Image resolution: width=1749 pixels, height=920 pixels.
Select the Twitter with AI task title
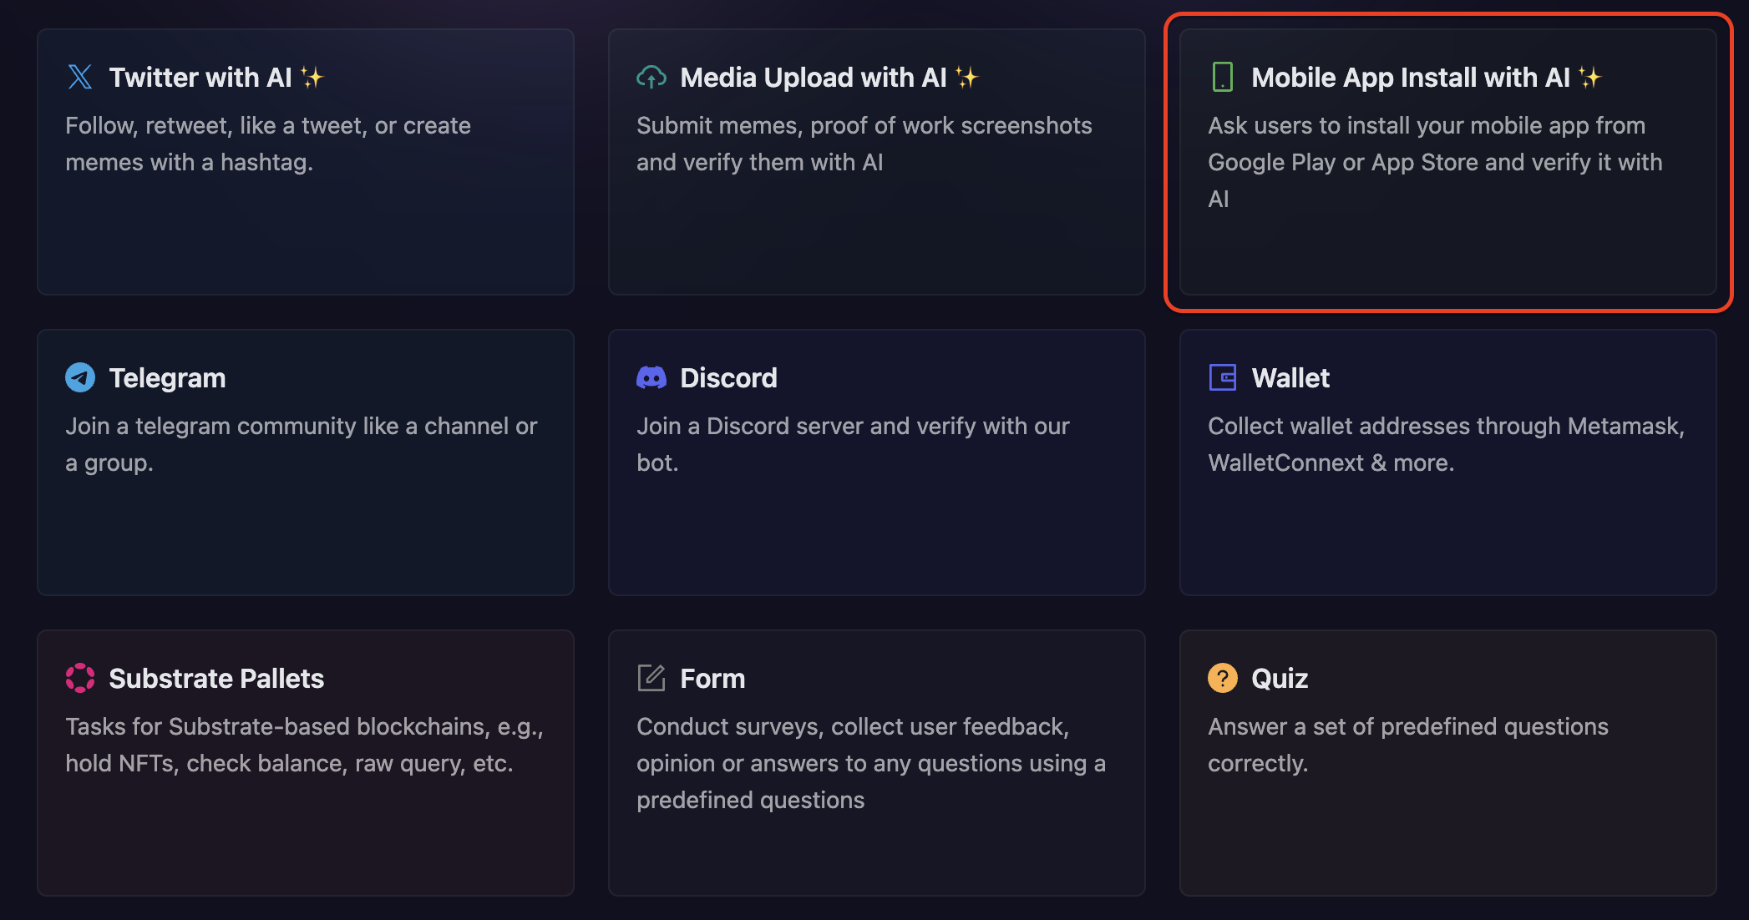pos(200,78)
